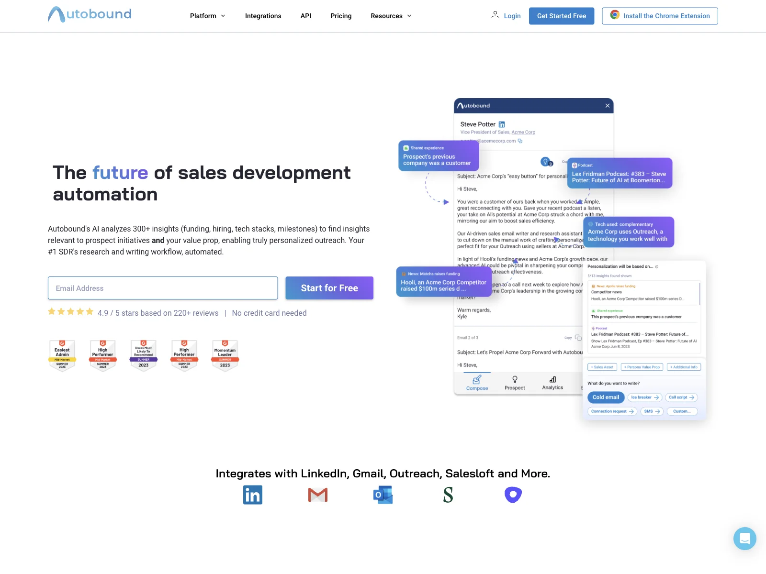Click the Outreach integration logo

(x=513, y=495)
